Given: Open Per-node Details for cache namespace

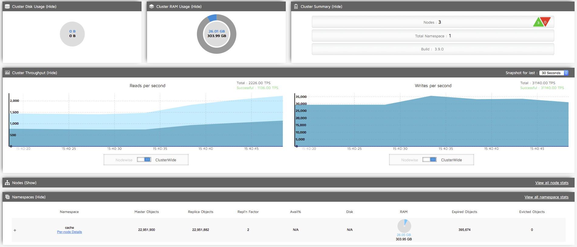Looking at the screenshot, I should (x=70, y=232).
